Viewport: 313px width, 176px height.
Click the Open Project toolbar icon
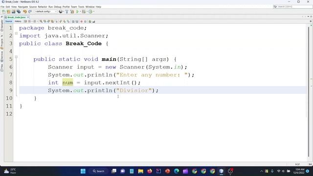(14, 12)
